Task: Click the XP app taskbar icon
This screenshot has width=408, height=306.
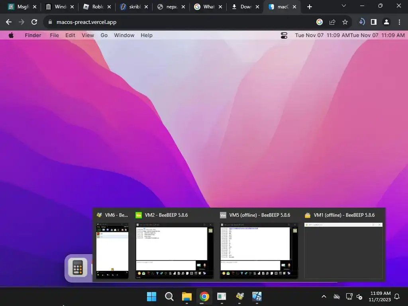Action: (257, 296)
